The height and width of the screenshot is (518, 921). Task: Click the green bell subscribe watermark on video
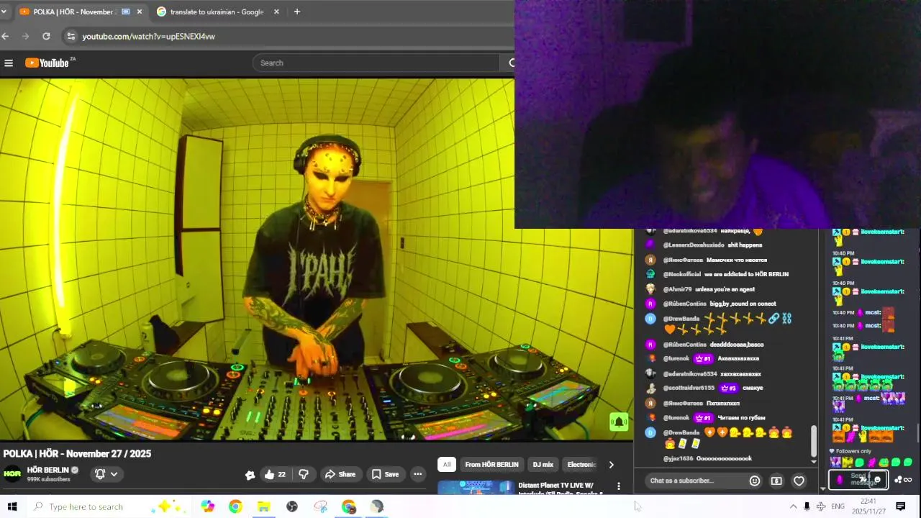click(619, 422)
